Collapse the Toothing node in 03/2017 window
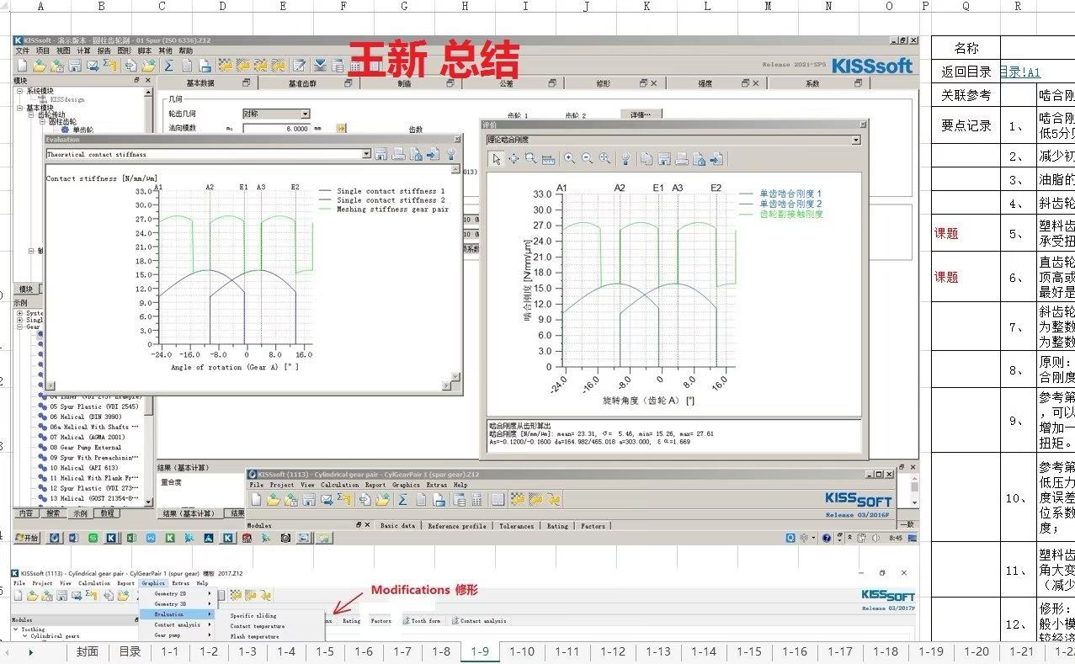This screenshot has height=664, width=1075. (x=17, y=629)
